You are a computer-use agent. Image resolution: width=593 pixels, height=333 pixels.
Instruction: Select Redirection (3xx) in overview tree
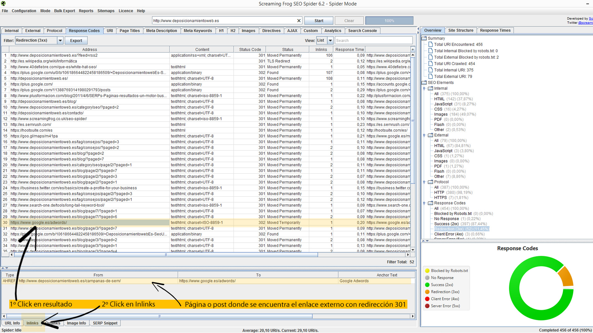(x=461, y=229)
